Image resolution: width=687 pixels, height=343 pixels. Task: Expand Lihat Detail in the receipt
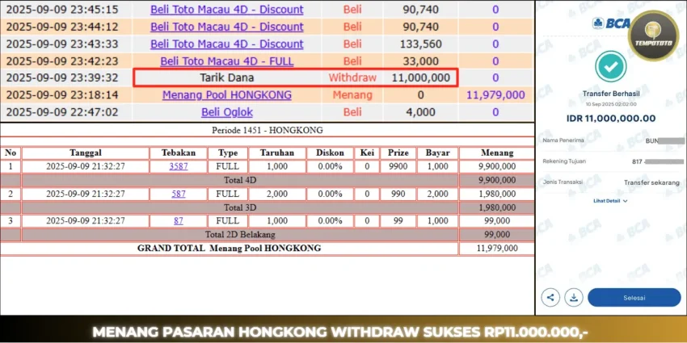click(611, 201)
